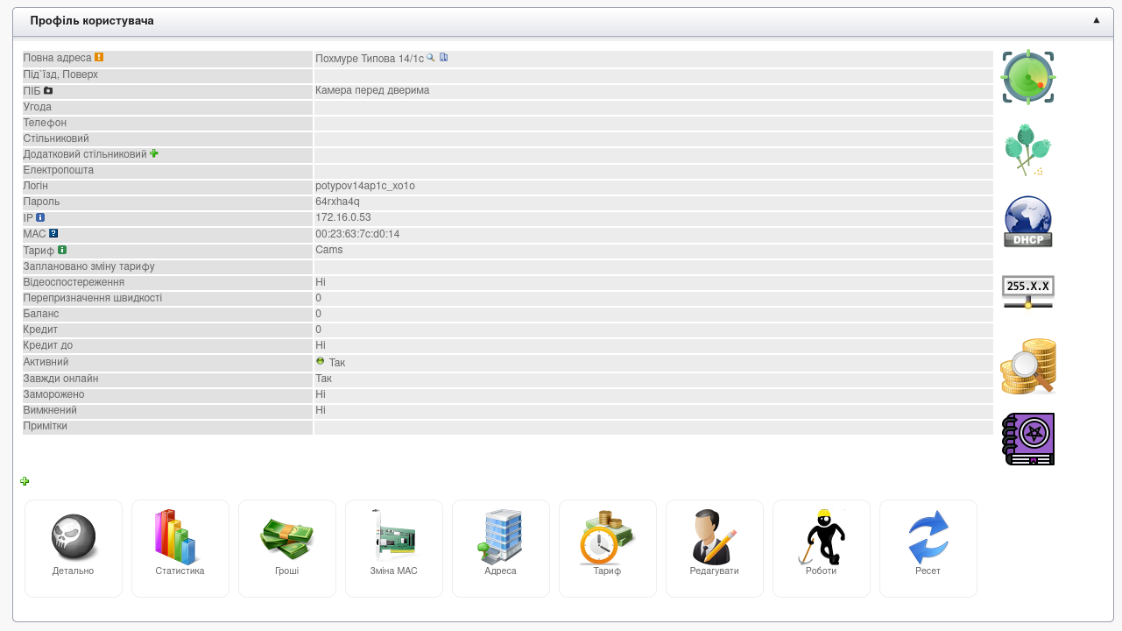Viewport: 1122px width, 631px height.
Task: Click the IP info icon
Action: [x=40, y=217]
